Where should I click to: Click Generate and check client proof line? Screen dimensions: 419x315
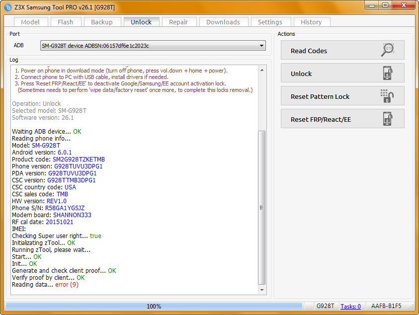coord(64,271)
